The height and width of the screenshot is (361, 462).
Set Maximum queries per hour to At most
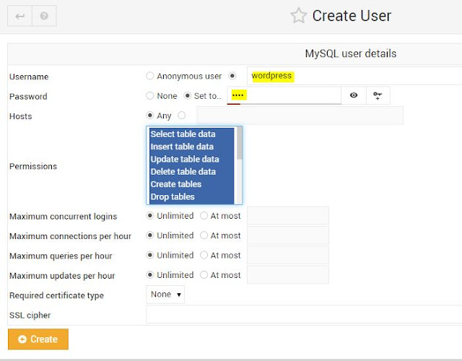[204, 255]
